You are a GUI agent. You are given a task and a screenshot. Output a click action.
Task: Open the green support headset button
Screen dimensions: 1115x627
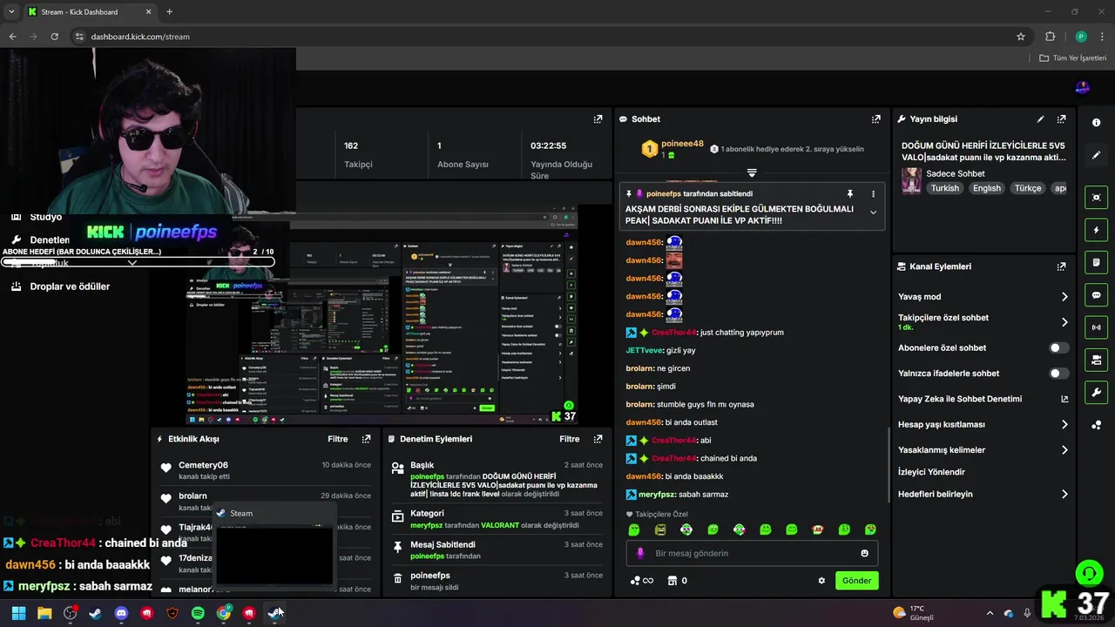(1089, 573)
